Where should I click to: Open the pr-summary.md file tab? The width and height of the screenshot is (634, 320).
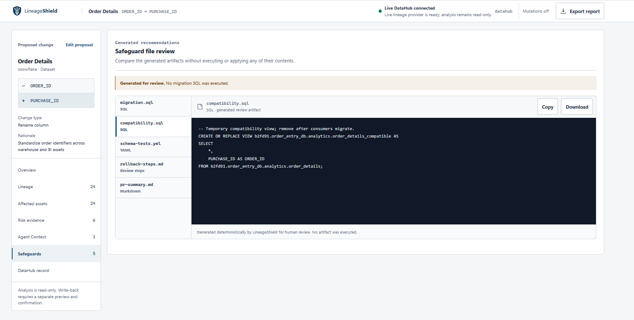tap(153, 188)
